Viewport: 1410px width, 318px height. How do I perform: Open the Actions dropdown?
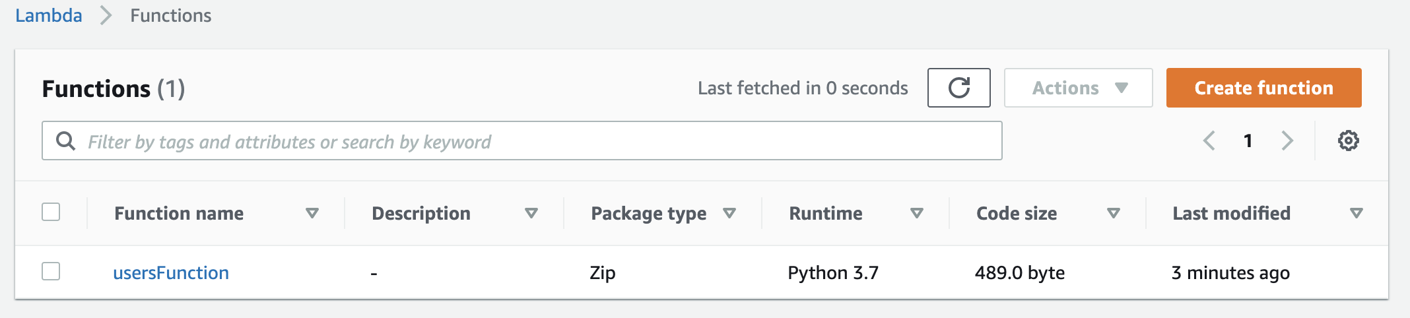point(1078,88)
